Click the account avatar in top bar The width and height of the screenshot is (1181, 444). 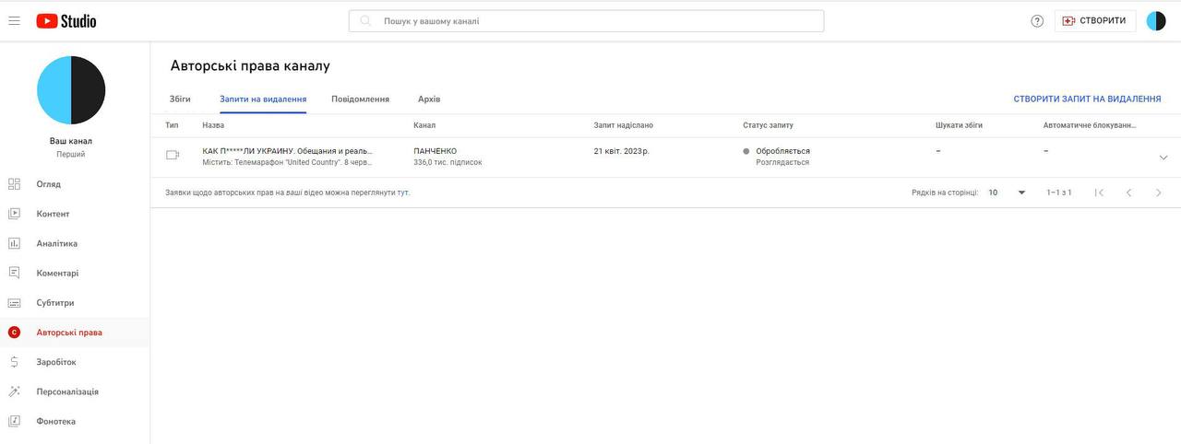click(1156, 21)
